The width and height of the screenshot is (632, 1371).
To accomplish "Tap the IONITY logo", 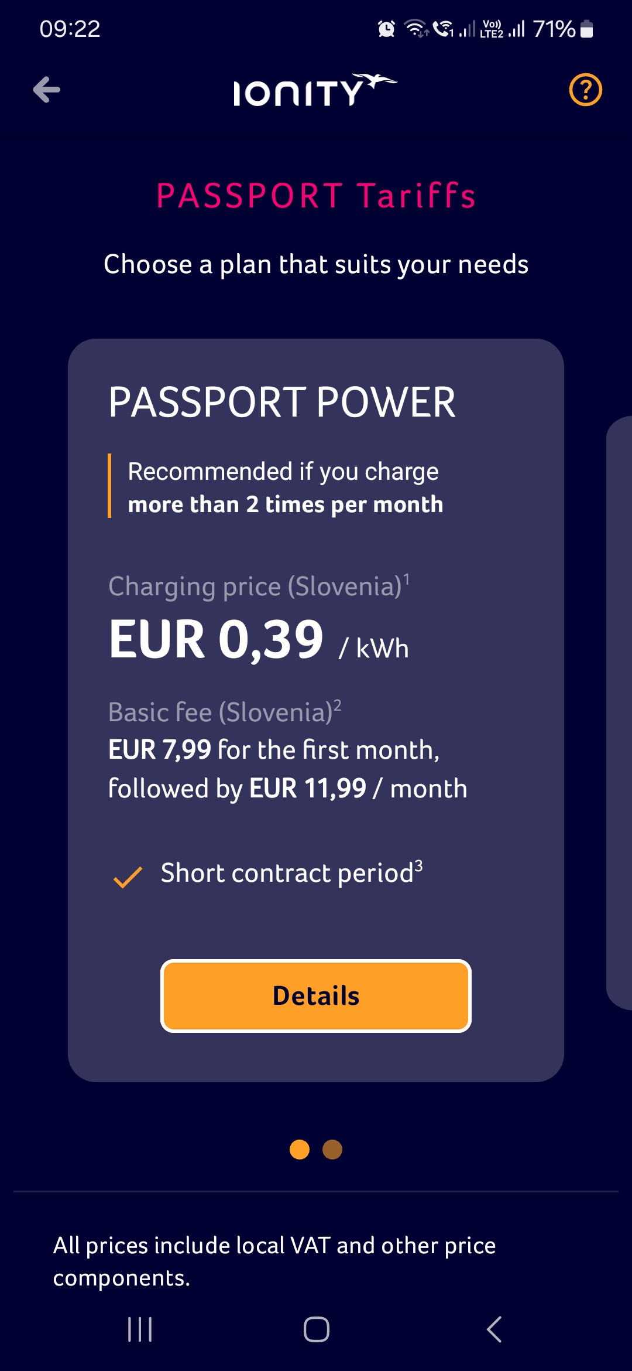I will 315,90.
